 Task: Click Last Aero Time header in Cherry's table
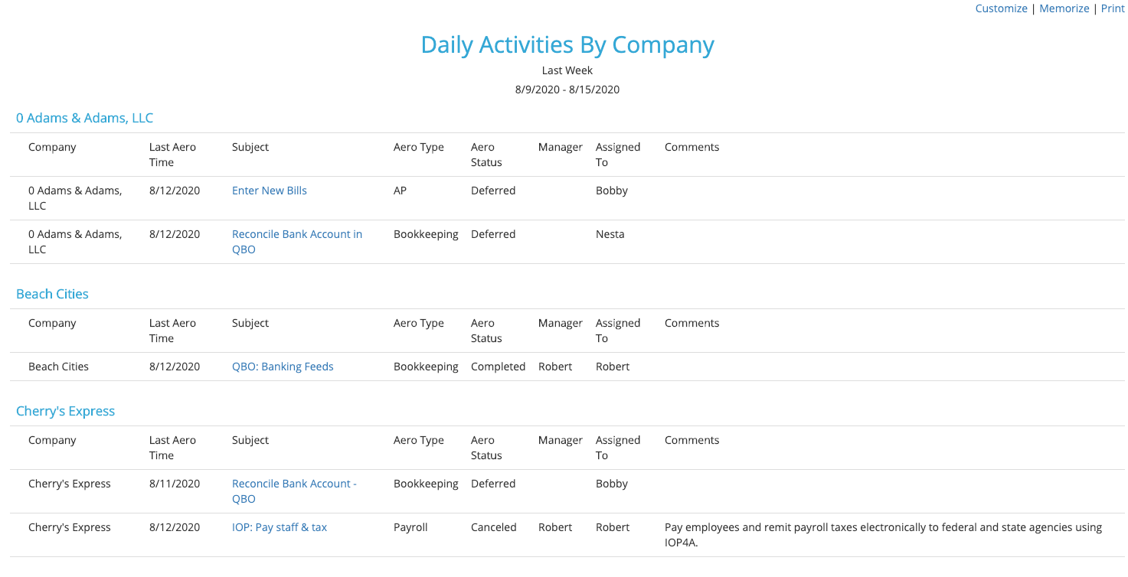pyautogui.click(x=172, y=448)
